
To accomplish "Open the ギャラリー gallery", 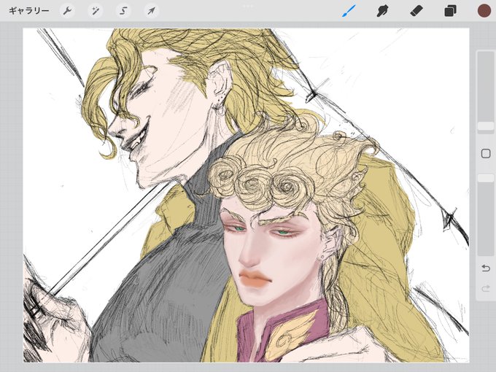I will [x=28, y=11].
